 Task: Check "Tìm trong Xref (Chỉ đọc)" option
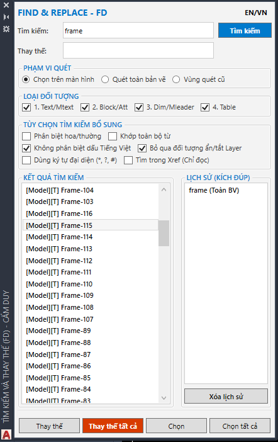pos(128,161)
